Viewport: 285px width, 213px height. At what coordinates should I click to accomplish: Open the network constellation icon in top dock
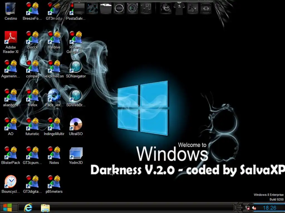click(92, 8)
